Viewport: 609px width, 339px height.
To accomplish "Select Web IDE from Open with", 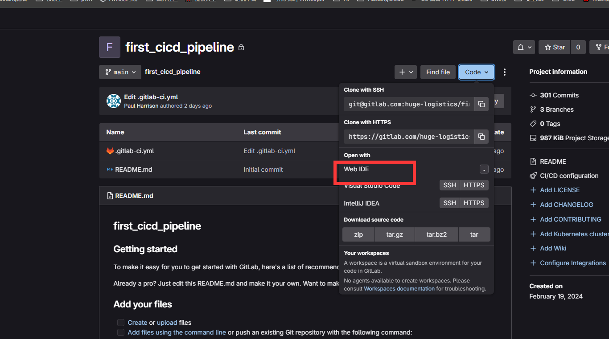I will coord(357,169).
